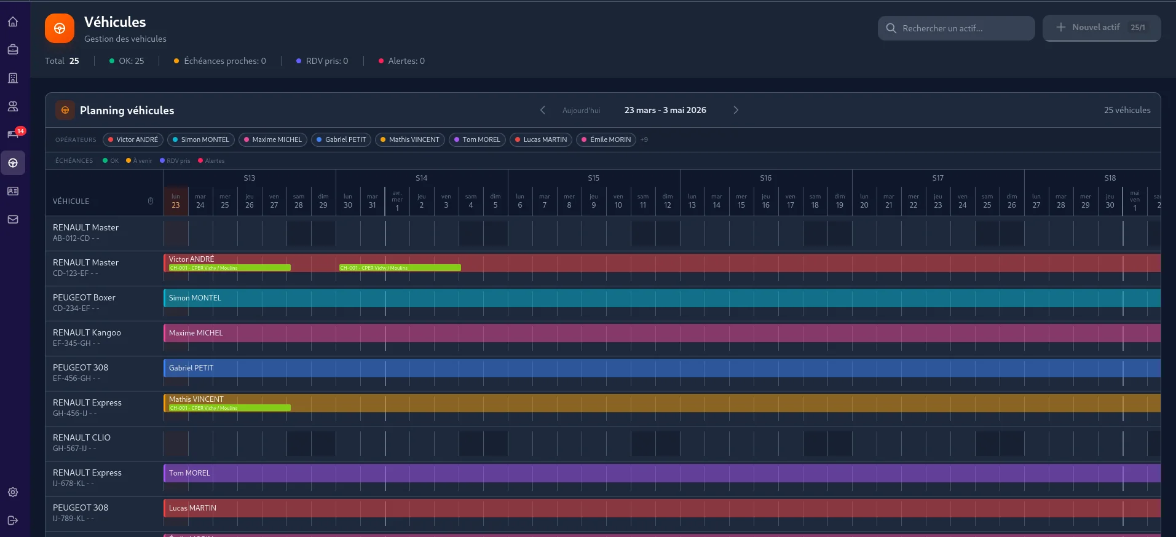This screenshot has width=1176, height=537.
Task: Toggle the Victor ANDRÉ operator filter
Action: (x=133, y=139)
